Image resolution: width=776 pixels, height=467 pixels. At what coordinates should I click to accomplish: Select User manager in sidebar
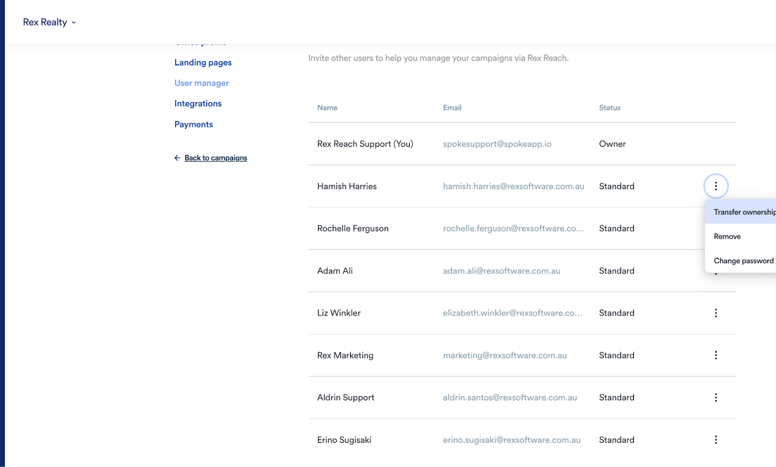(x=201, y=83)
